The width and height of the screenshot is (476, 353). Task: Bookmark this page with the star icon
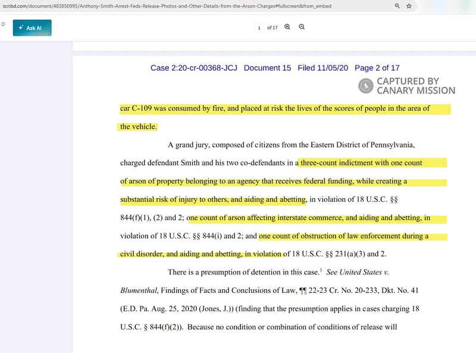point(409,6)
